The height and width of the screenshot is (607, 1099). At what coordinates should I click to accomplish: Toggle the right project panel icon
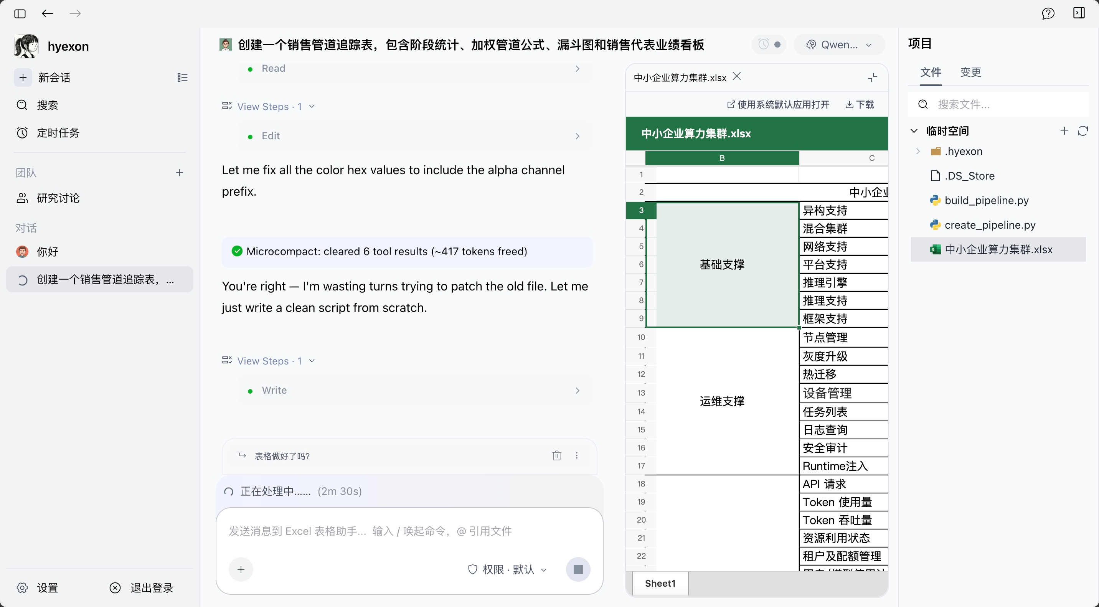[1079, 13]
